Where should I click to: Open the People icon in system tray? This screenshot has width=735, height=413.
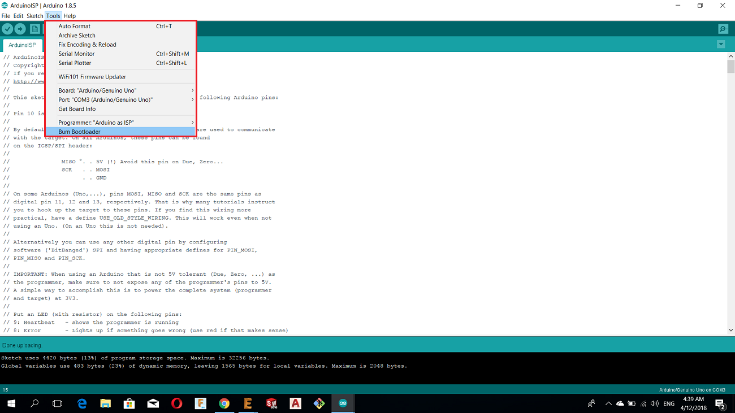click(591, 403)
